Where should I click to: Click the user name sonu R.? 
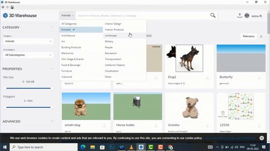[x=257, y=16]
